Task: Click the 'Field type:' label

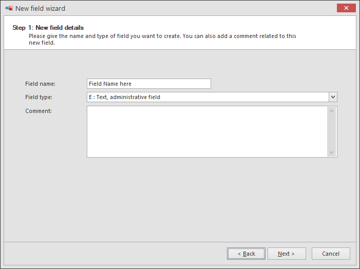Action: 39,97
